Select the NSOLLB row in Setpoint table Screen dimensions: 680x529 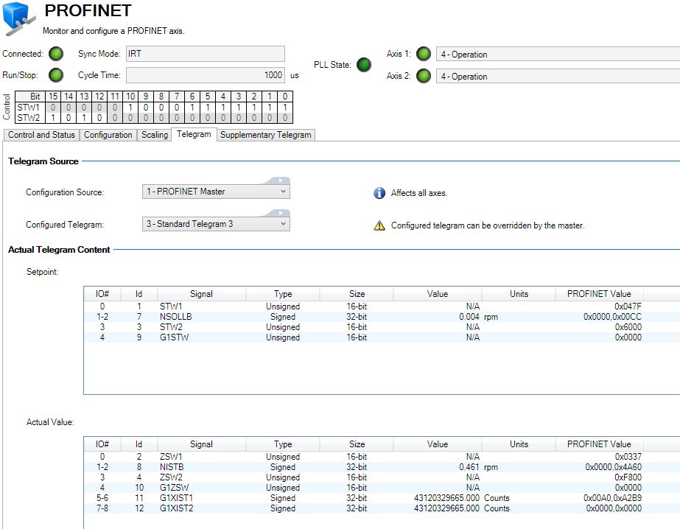[x=382, y=317]
